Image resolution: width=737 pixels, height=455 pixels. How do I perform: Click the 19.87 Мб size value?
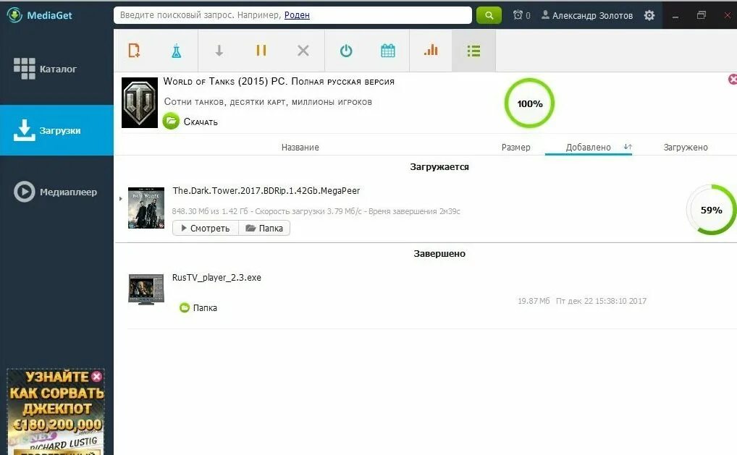pos(534,301)
